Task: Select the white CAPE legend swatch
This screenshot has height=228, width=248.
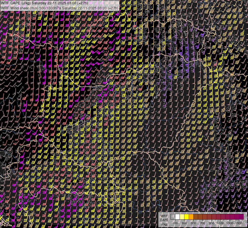Action: point(178,217)
